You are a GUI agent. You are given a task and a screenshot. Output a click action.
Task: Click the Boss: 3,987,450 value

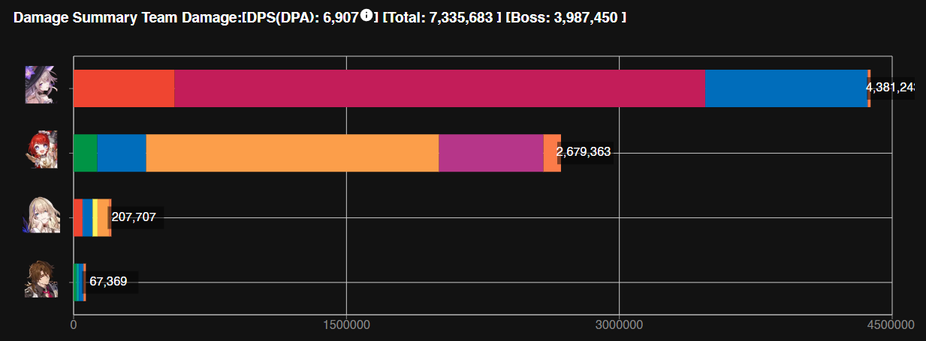point(566,16)
